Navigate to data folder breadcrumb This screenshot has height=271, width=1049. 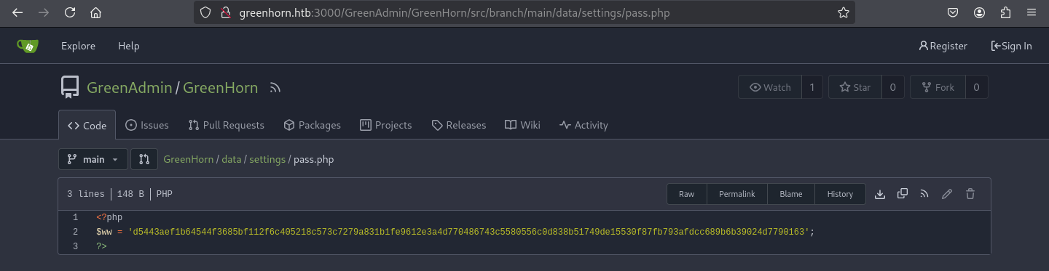coord(232,159)
